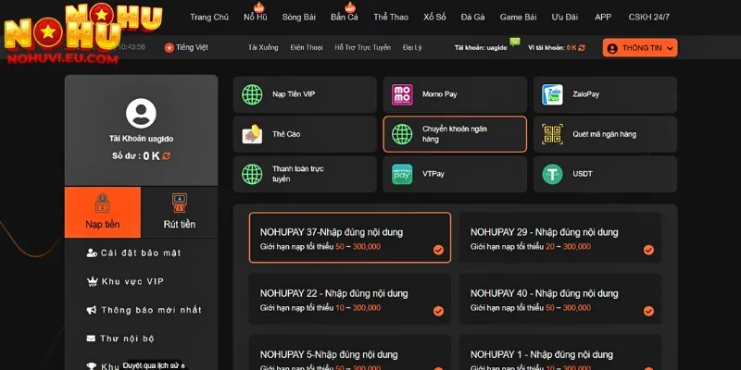Select NOHUPAY 22 deposit channel

click(350, 299)
